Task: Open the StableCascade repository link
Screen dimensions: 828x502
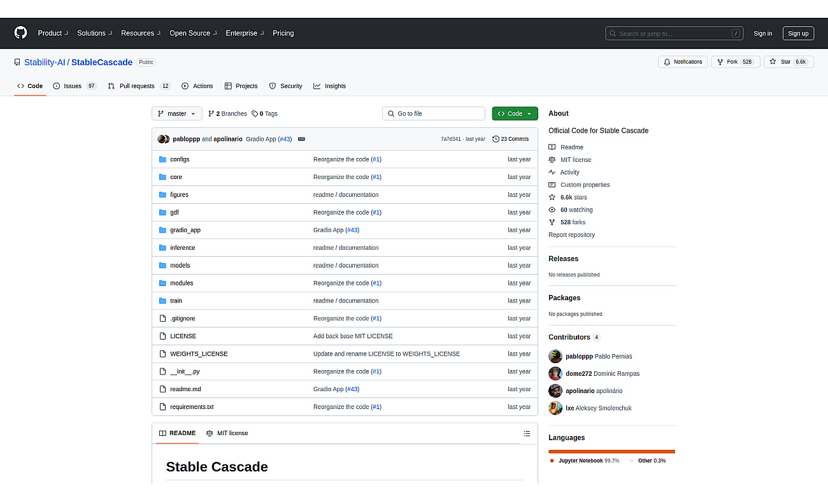Action: point(102,62)
